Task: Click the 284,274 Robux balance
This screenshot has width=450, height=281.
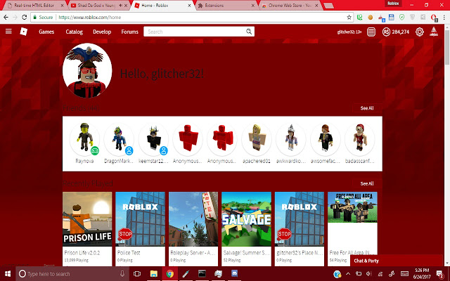Action: click(x=401, y=32)
